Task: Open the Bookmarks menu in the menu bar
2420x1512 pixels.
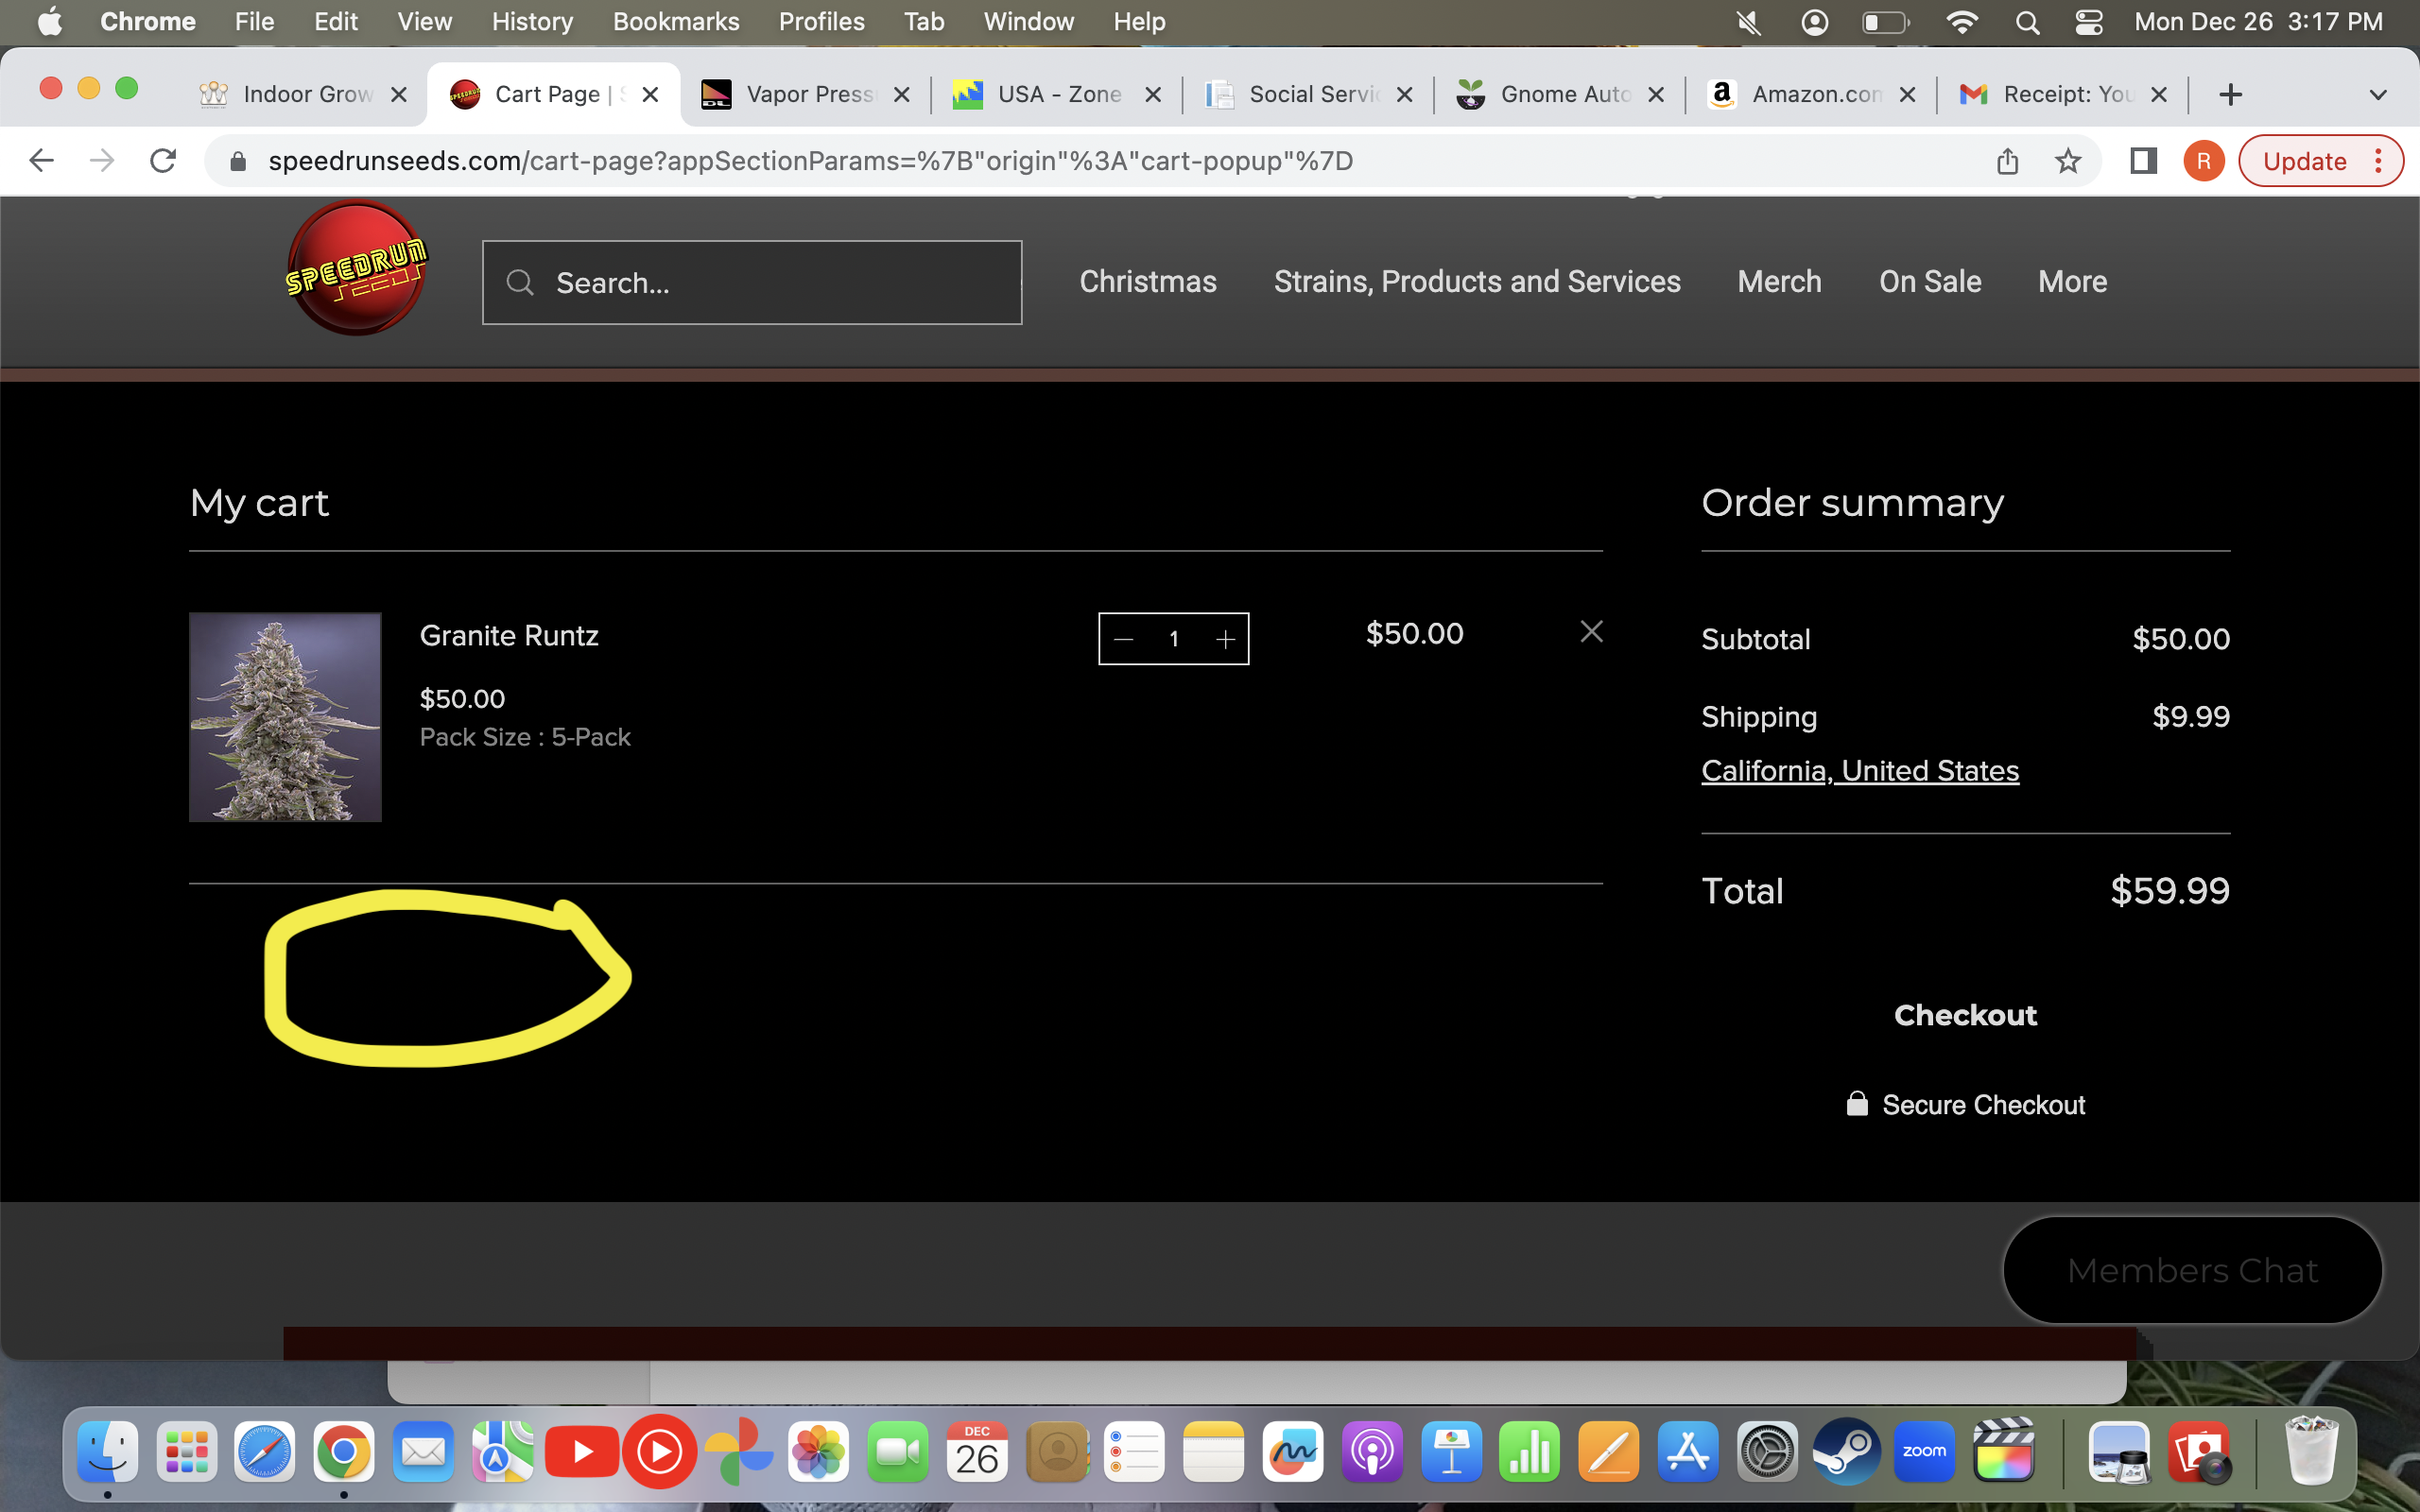Action: [676, 22]
